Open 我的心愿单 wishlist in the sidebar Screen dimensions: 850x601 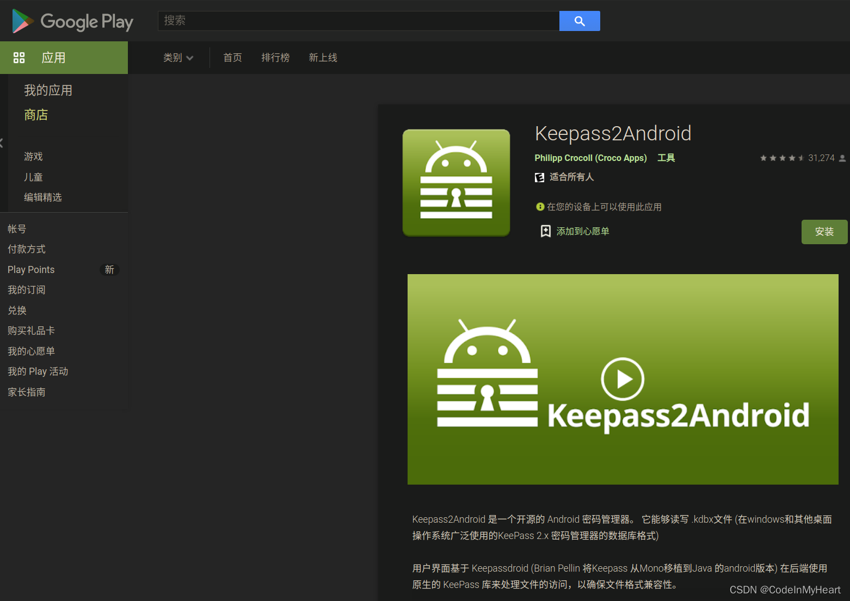pos(31,351)
